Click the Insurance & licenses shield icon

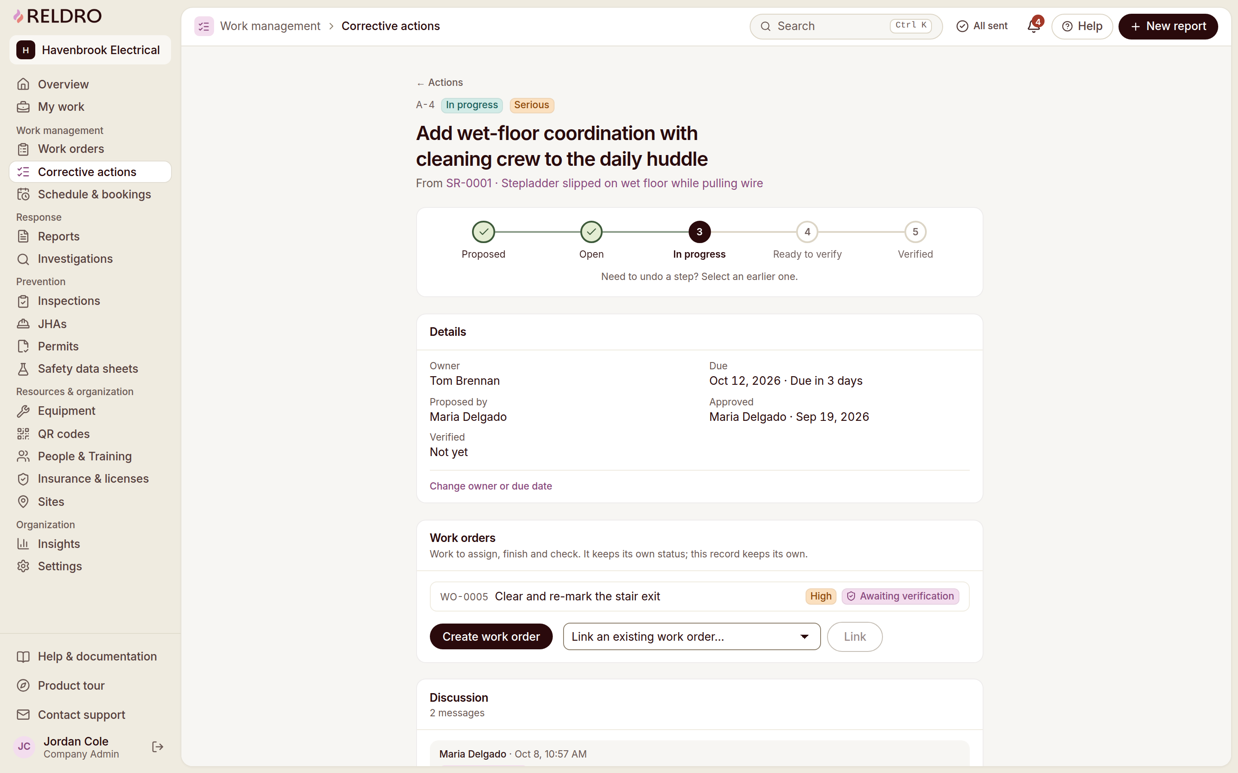point(23,479)
